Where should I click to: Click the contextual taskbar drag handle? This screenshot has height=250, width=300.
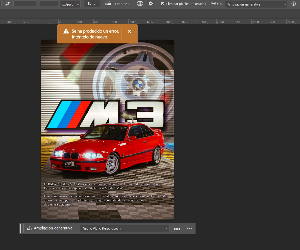tap(21, 228)
